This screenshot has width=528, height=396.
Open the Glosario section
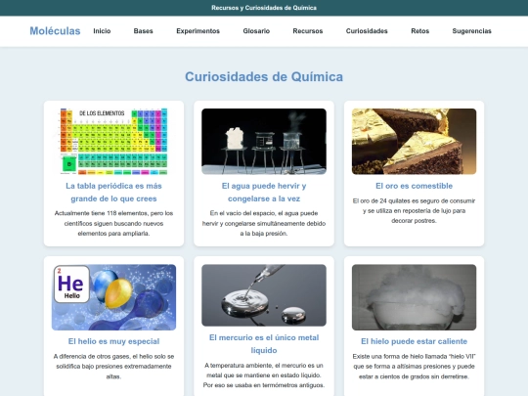pyautogui.click(x=256, y=31)
